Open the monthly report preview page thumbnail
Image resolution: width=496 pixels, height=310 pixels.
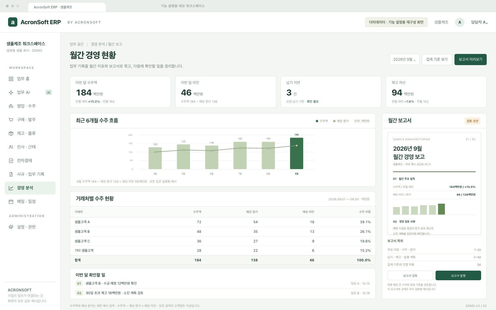point(434,184)
